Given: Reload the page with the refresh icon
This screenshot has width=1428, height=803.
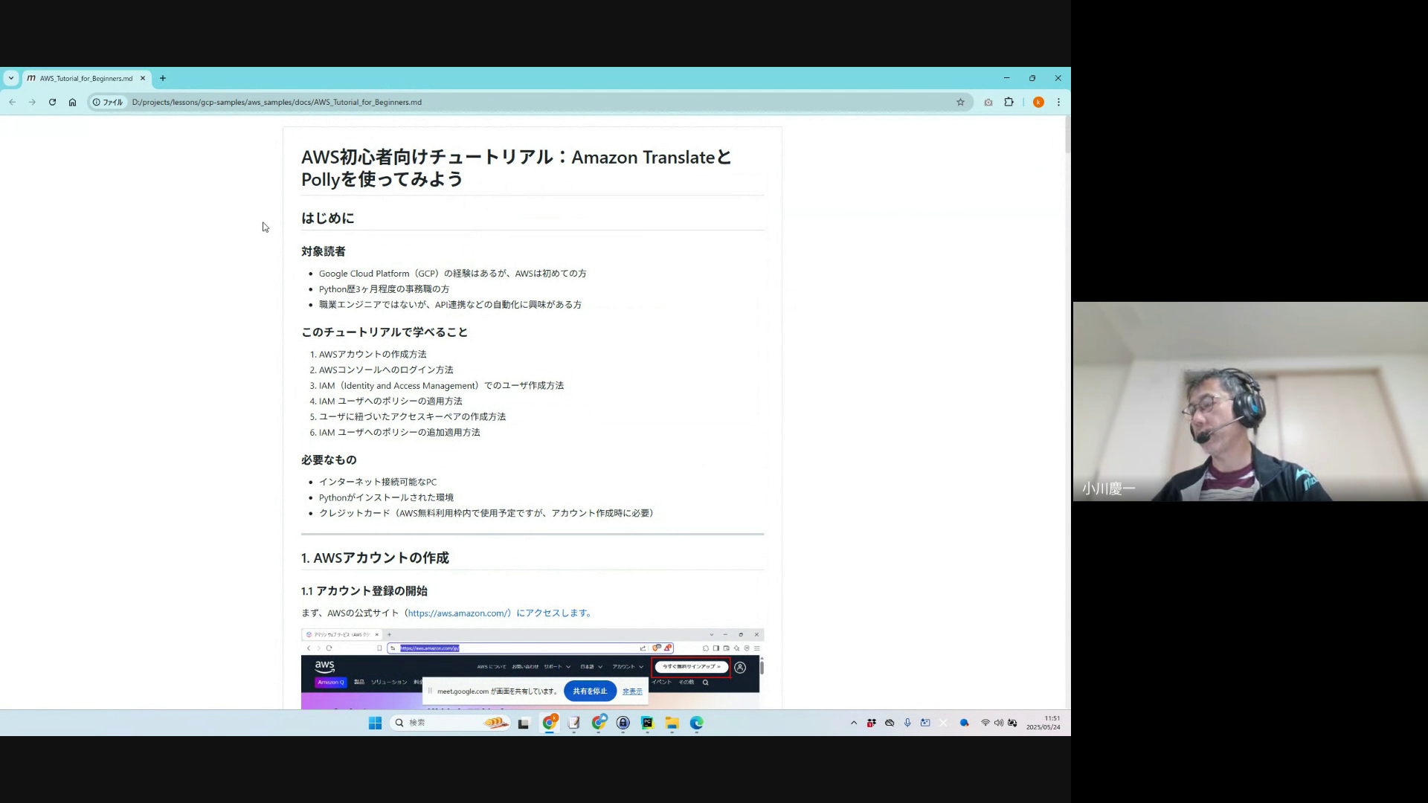Looking at the screenshot, I should (x=52, y=103).
